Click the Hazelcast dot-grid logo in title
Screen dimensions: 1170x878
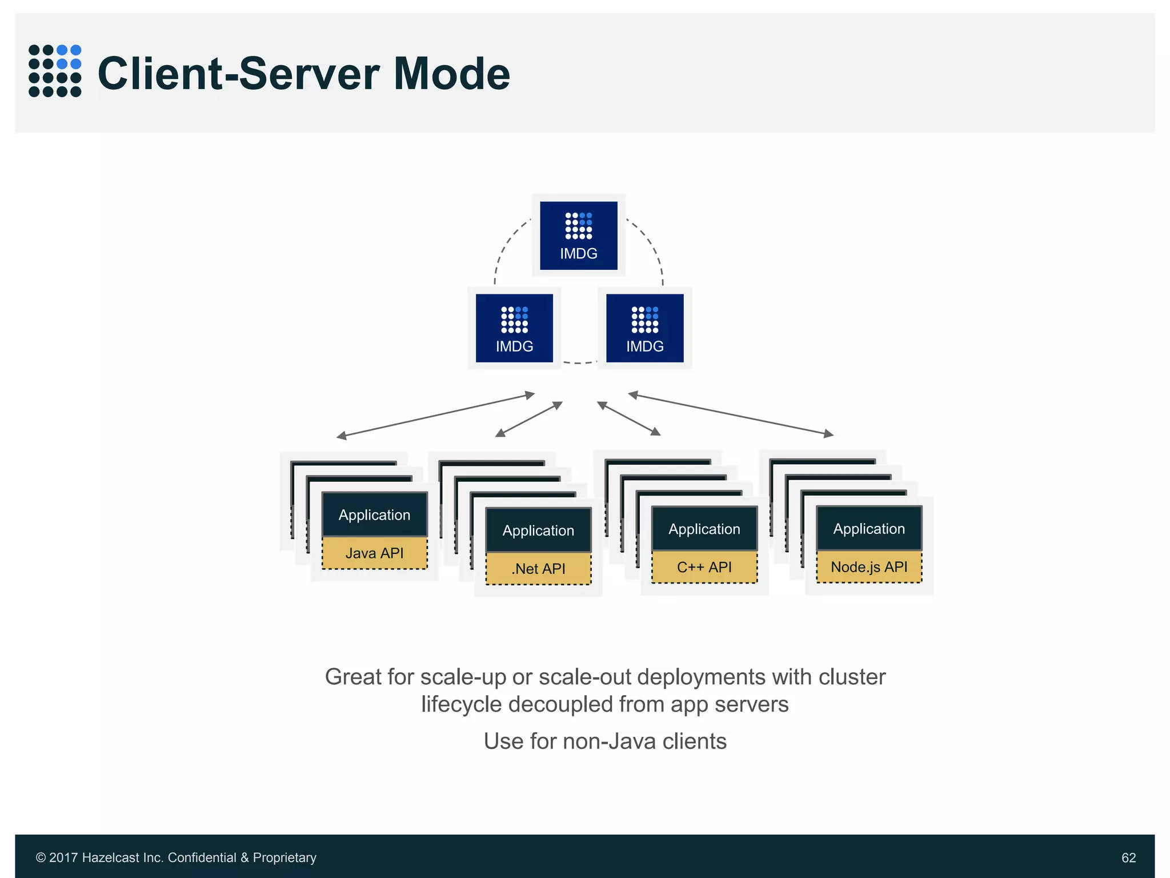(x=55, y=71)
